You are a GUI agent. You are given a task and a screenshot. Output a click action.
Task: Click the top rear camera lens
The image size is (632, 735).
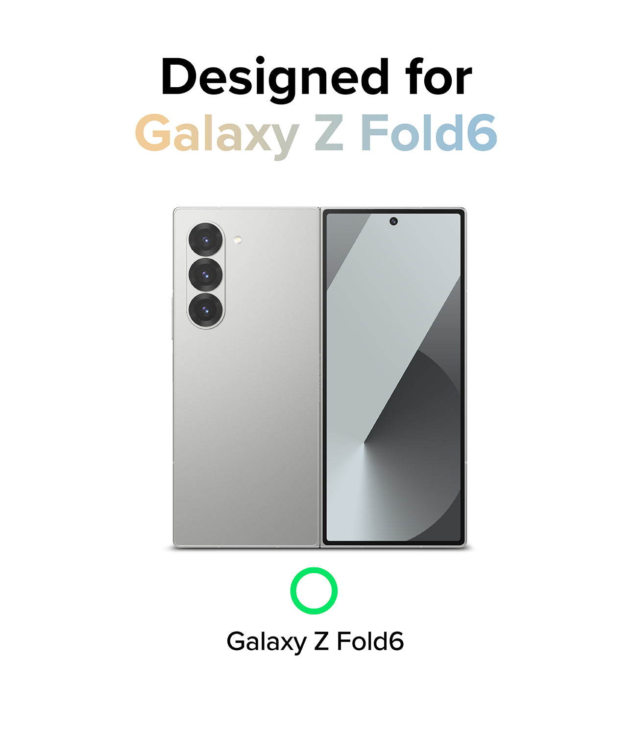(x=206, y=240)
